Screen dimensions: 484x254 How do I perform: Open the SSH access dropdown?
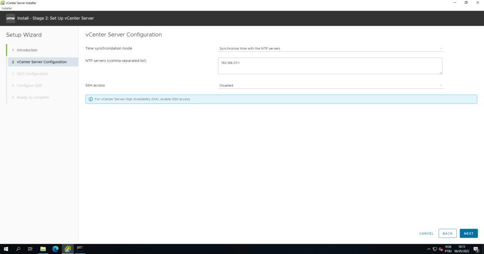coord(330,85)
